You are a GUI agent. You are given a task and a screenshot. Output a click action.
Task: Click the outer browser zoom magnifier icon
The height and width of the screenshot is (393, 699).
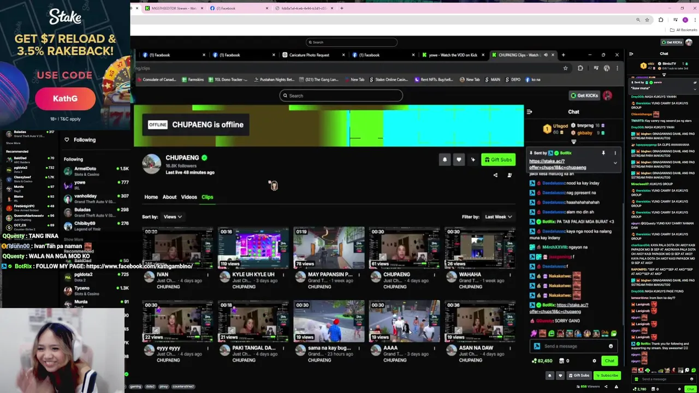coord(638,20)
